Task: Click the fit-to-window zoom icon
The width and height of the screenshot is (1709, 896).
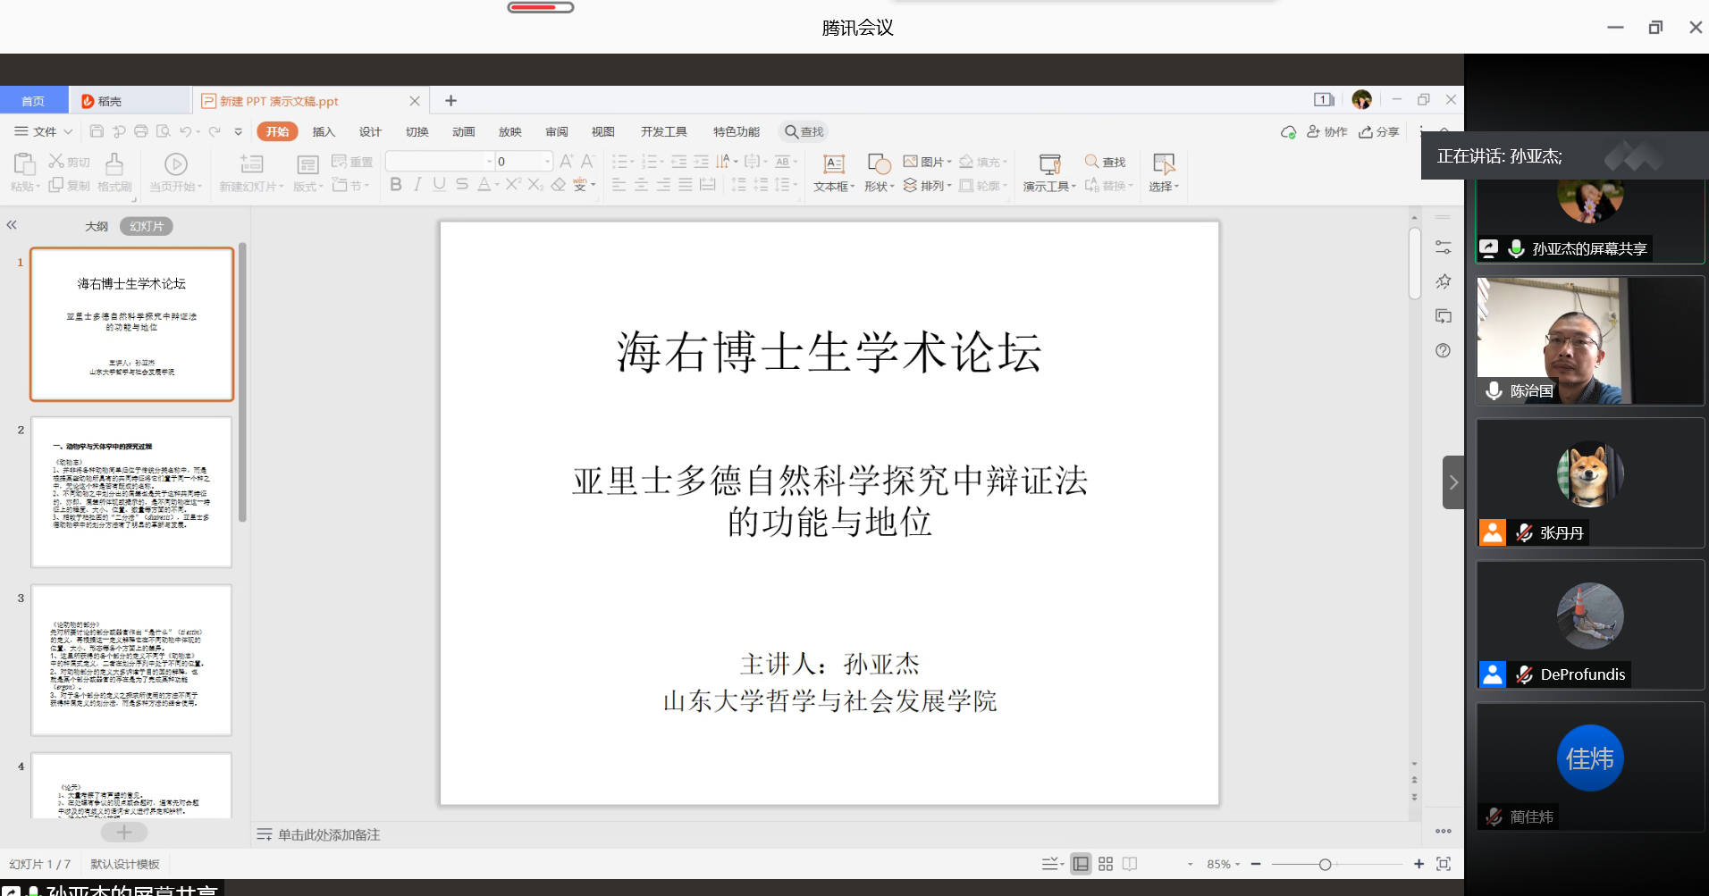Action: [x=1443, y=864]
